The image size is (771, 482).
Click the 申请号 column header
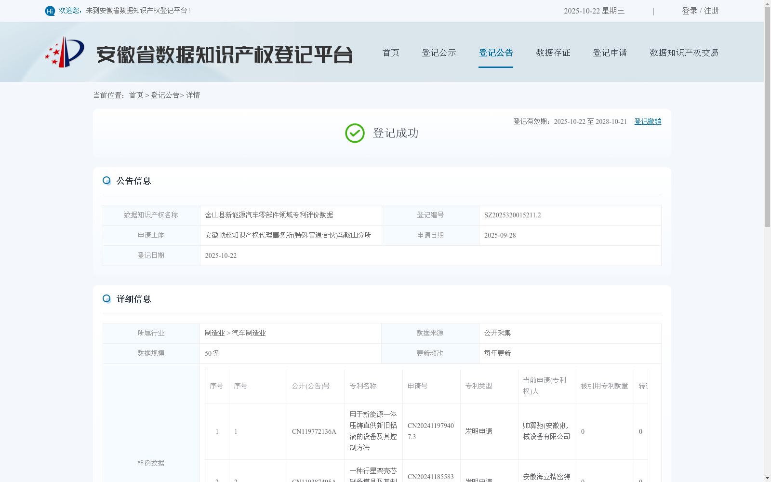click(x=417, y=386)
